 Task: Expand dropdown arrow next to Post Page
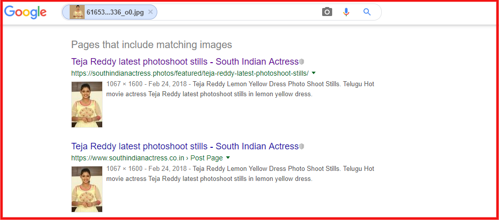click(x=228, y=158)
